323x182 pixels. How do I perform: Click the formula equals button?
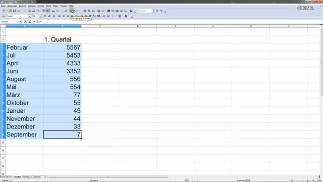click(34, 22)
